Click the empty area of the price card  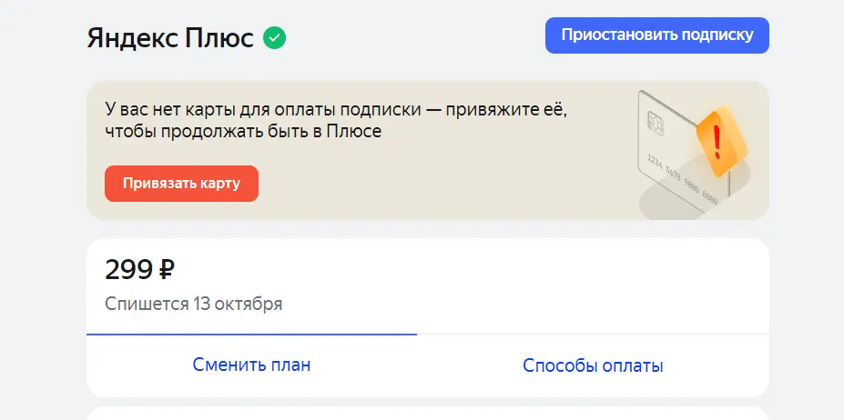click(512, 285)
